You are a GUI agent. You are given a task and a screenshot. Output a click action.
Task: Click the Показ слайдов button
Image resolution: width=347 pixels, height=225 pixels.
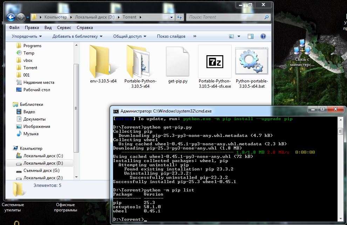(171, 36)
